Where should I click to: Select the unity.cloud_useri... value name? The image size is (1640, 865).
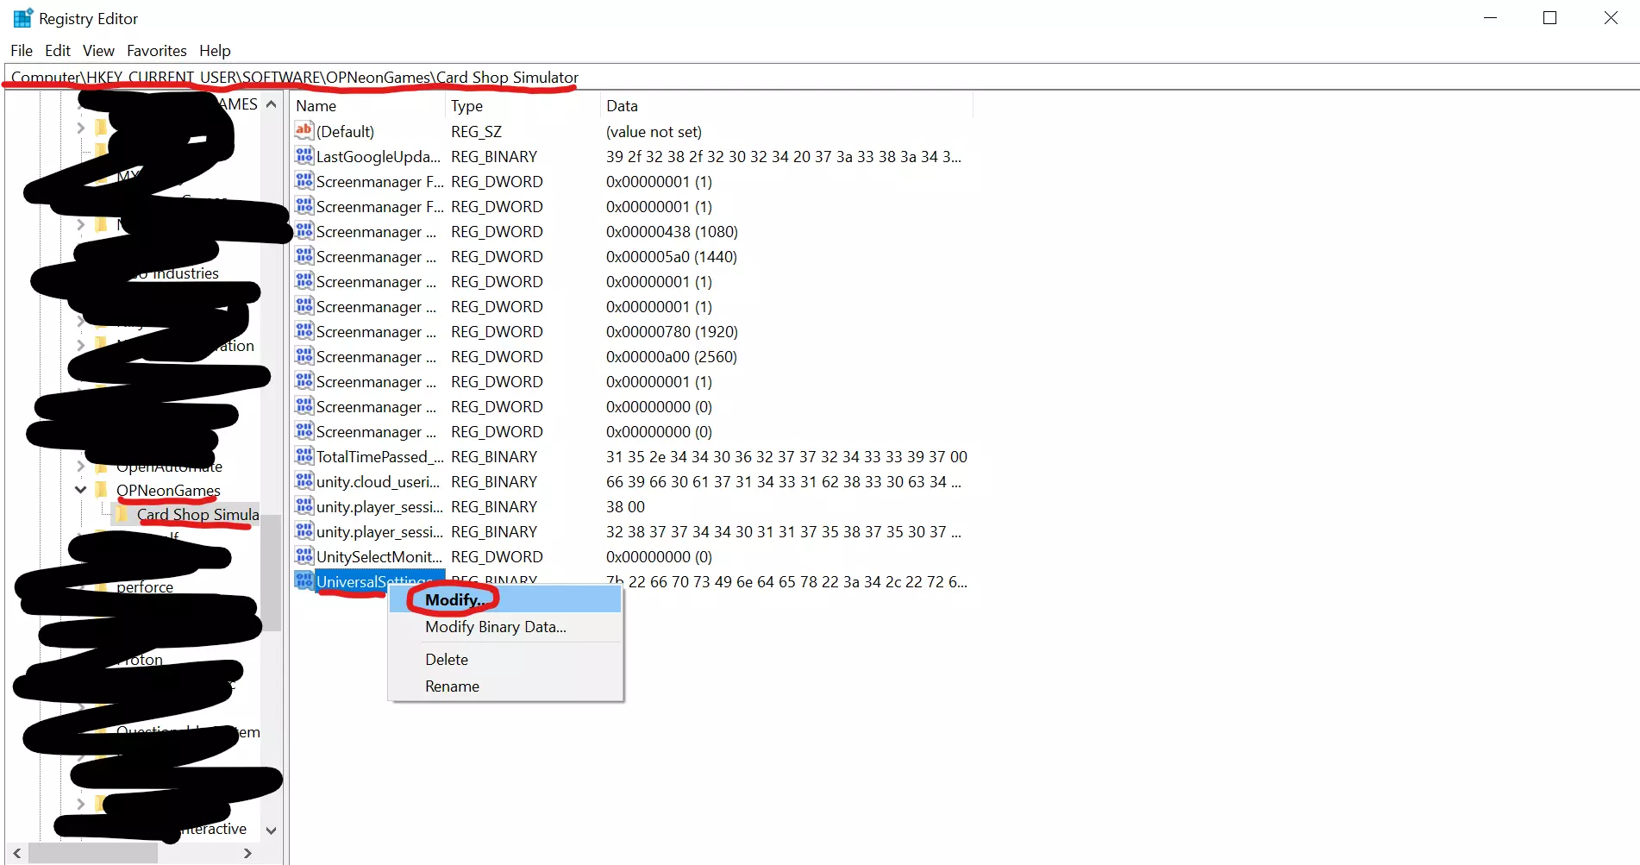click(x=379, y=481)
